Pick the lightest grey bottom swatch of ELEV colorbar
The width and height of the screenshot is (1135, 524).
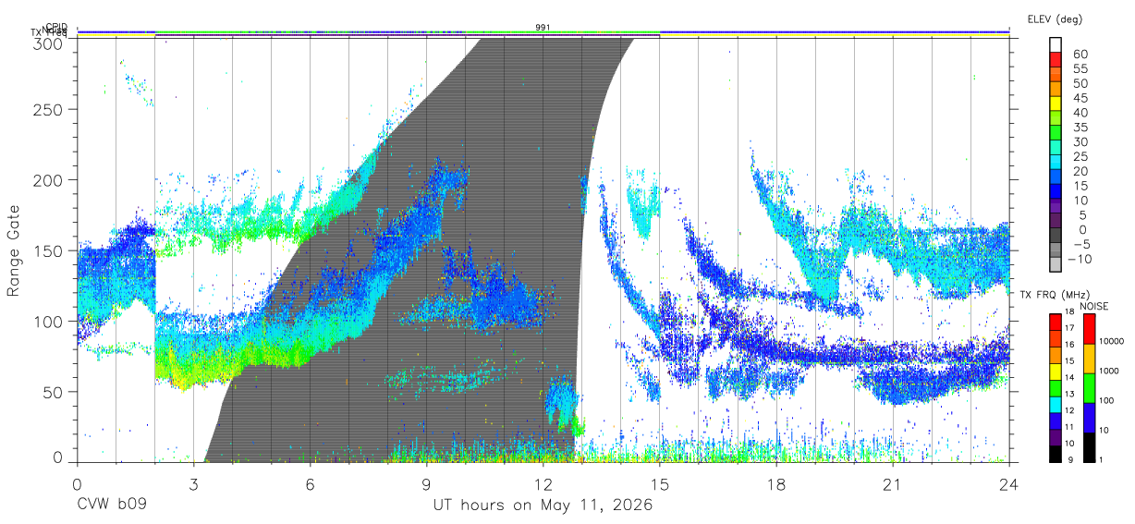(x=1056, y=265)
